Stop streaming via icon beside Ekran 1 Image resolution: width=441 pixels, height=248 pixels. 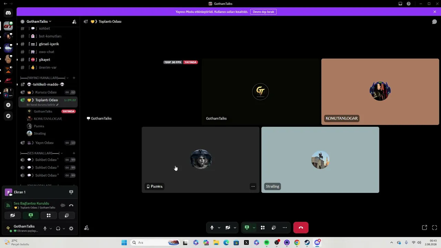71,192
